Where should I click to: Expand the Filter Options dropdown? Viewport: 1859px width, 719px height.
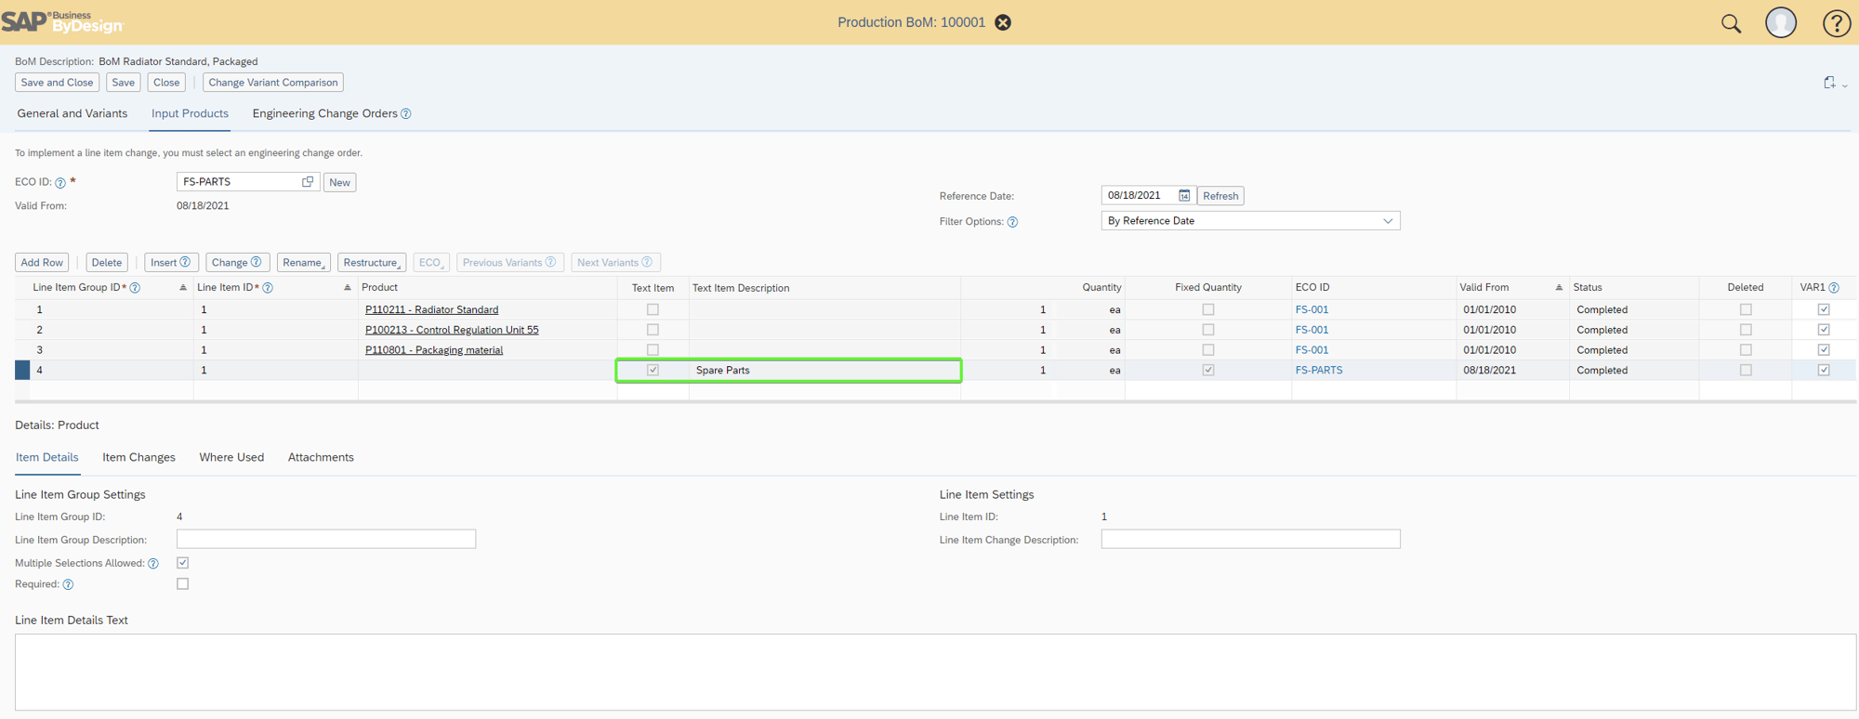1387,221
